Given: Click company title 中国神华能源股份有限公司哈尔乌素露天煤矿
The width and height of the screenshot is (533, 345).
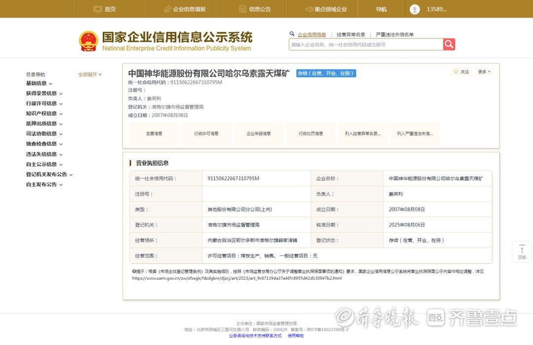Looking at the screenshot, I should click(209, 73).
